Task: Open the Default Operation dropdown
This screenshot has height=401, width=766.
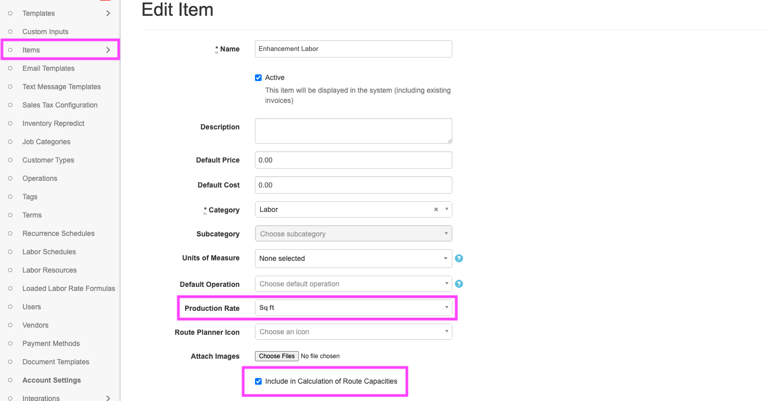Action: (353, 284)
